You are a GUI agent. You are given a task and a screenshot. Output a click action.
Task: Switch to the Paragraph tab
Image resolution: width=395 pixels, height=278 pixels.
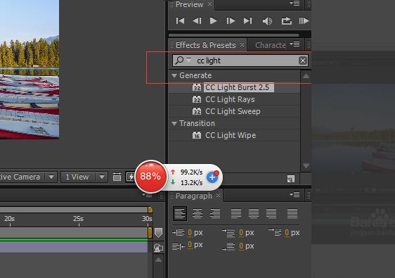[194, 196]
